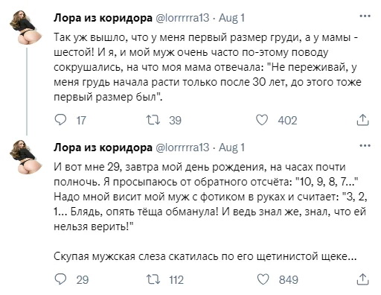The height and width of the screenshot is (295, 381).
Task: Retweet the second tweet with 112 retweets
Action: coord(153,279)
